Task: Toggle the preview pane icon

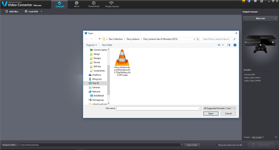Action: [229, 45]
